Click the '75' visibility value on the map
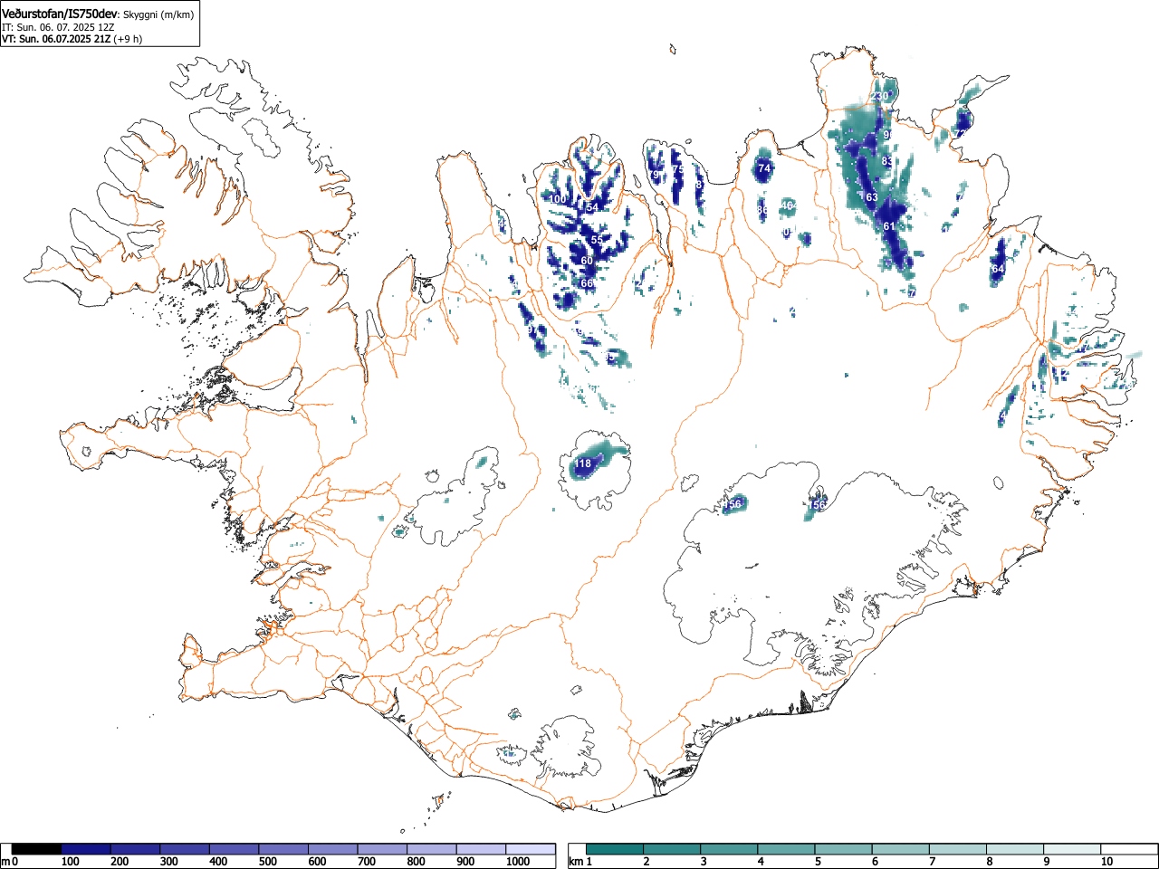 678,169
